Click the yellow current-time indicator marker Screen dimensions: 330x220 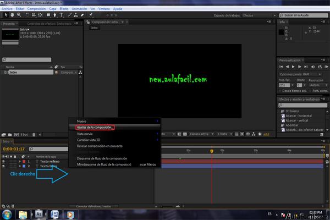212,151
